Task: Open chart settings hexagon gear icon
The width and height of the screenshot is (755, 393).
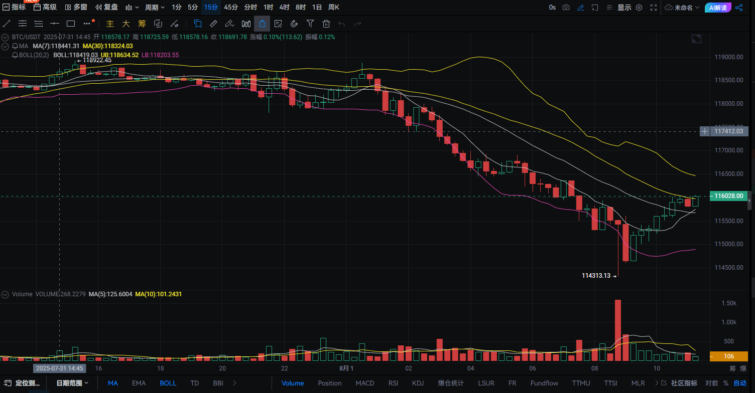Action: (x=639, y=8)
